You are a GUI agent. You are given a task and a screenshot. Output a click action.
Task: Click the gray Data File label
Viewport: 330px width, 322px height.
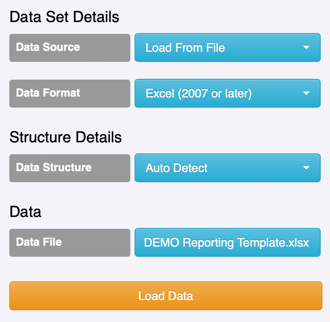point(69,243)
